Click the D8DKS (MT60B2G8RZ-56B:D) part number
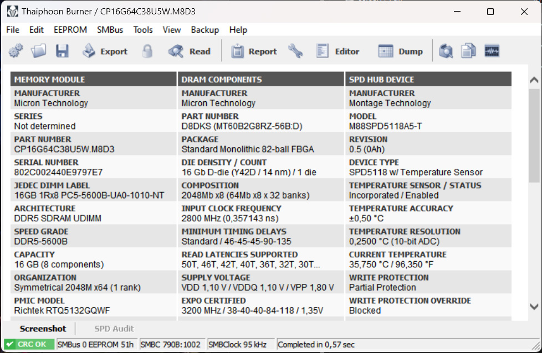The image size is (542, 353). click(x=242, y=126)
